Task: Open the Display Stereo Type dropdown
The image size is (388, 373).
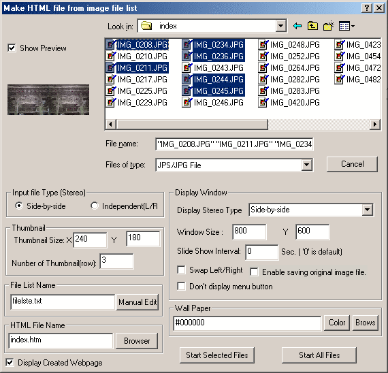Action: 367,210
